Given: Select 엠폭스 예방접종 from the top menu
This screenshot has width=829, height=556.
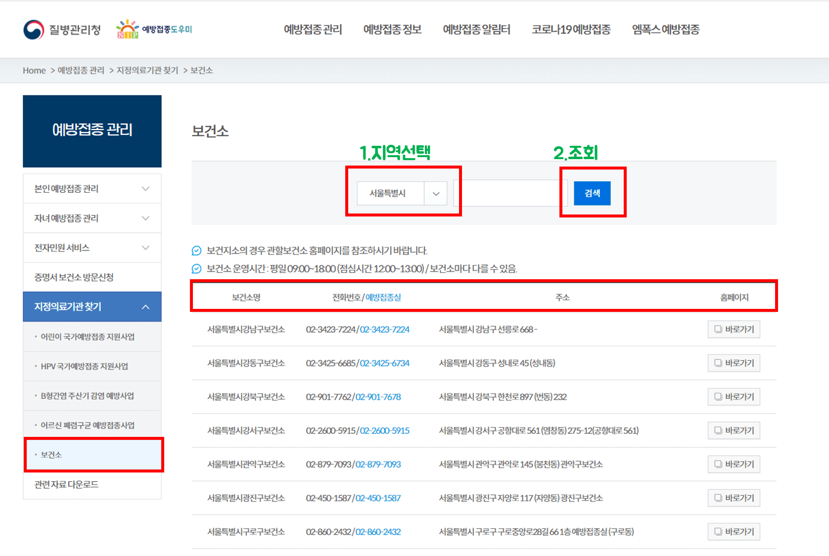Looking at the screenshot, I should click(x=665, y=29).
